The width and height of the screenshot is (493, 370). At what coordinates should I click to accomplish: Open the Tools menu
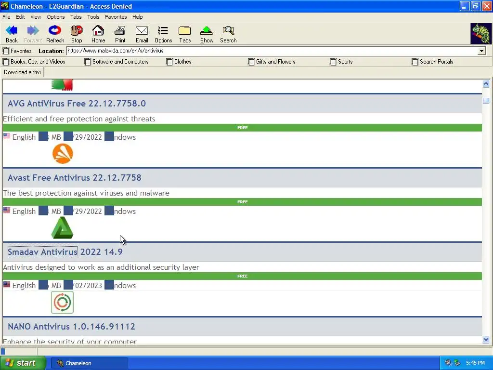(93, 17)
